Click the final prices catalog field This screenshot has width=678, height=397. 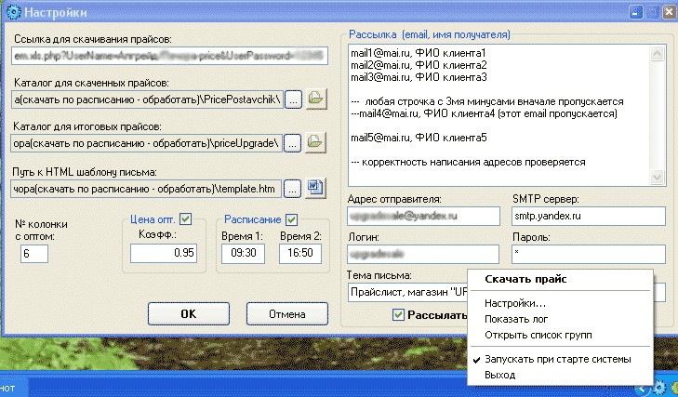pos(147,143)
